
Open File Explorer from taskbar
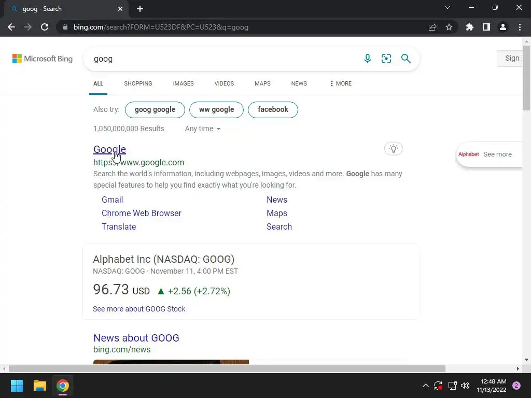(39, 386)
